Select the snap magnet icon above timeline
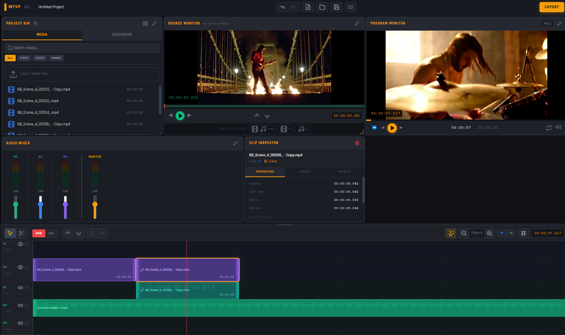 pos(451,233)
